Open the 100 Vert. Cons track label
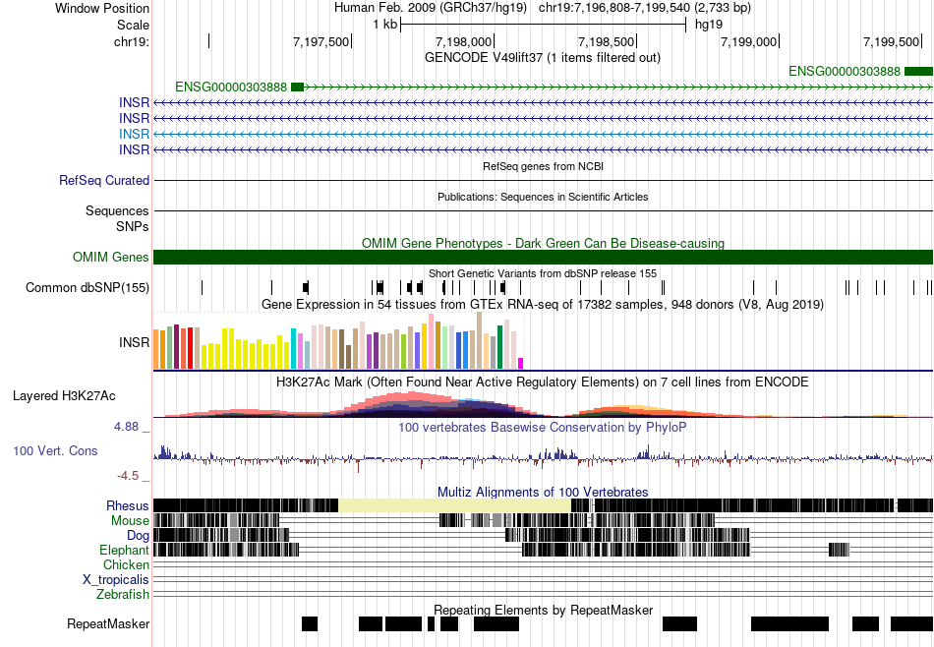The height and width of the screenshot is (647, 934). [x=55, y=451]
